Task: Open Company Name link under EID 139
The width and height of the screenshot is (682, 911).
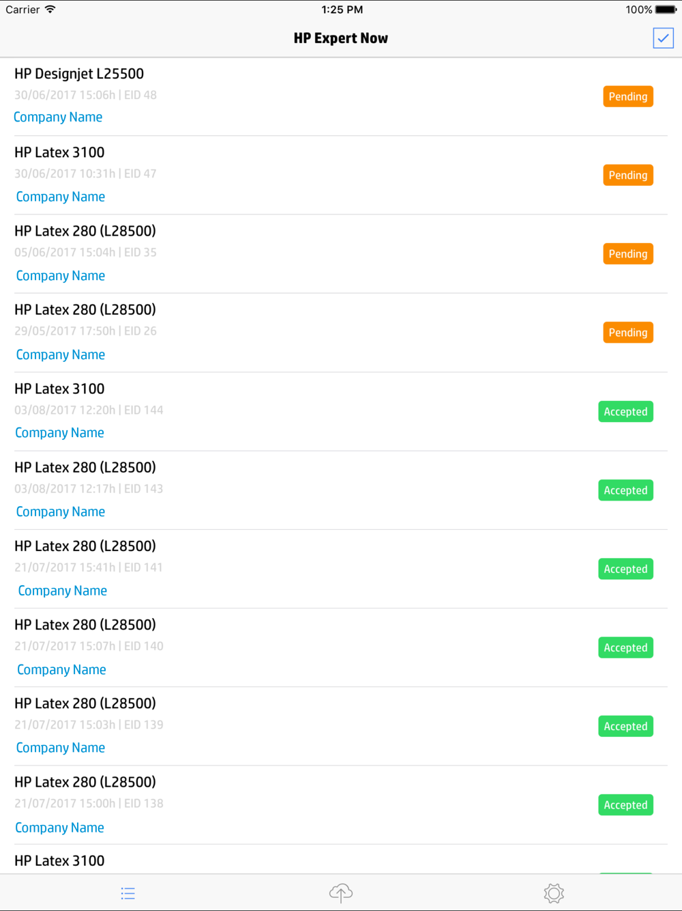Action: (x=61, y=748)
